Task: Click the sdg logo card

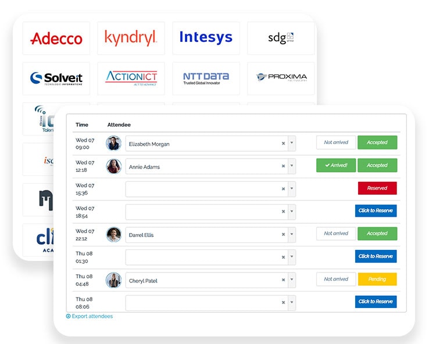Action: tap(281, 38)
